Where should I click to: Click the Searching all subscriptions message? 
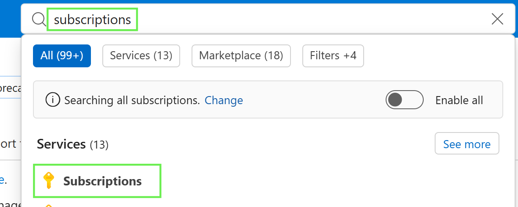point(132,100)
